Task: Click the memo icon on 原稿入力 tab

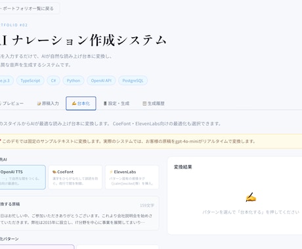Action: coord(39,104)
